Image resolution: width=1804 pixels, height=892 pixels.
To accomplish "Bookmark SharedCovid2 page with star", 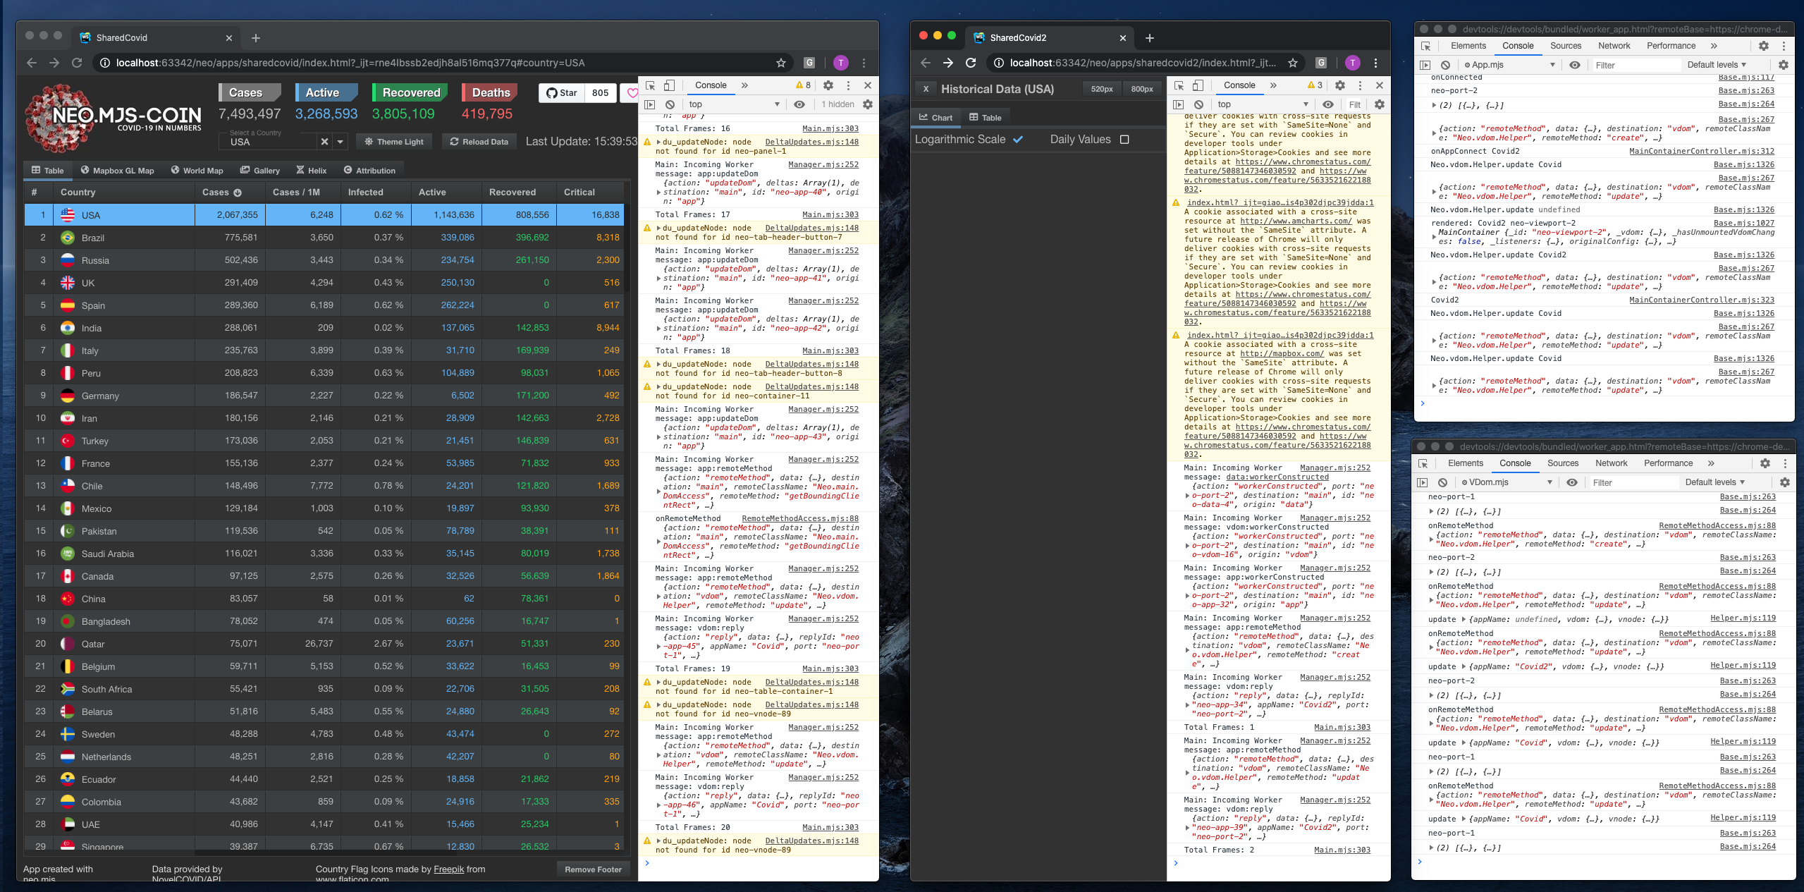I will coord(1292,63).
